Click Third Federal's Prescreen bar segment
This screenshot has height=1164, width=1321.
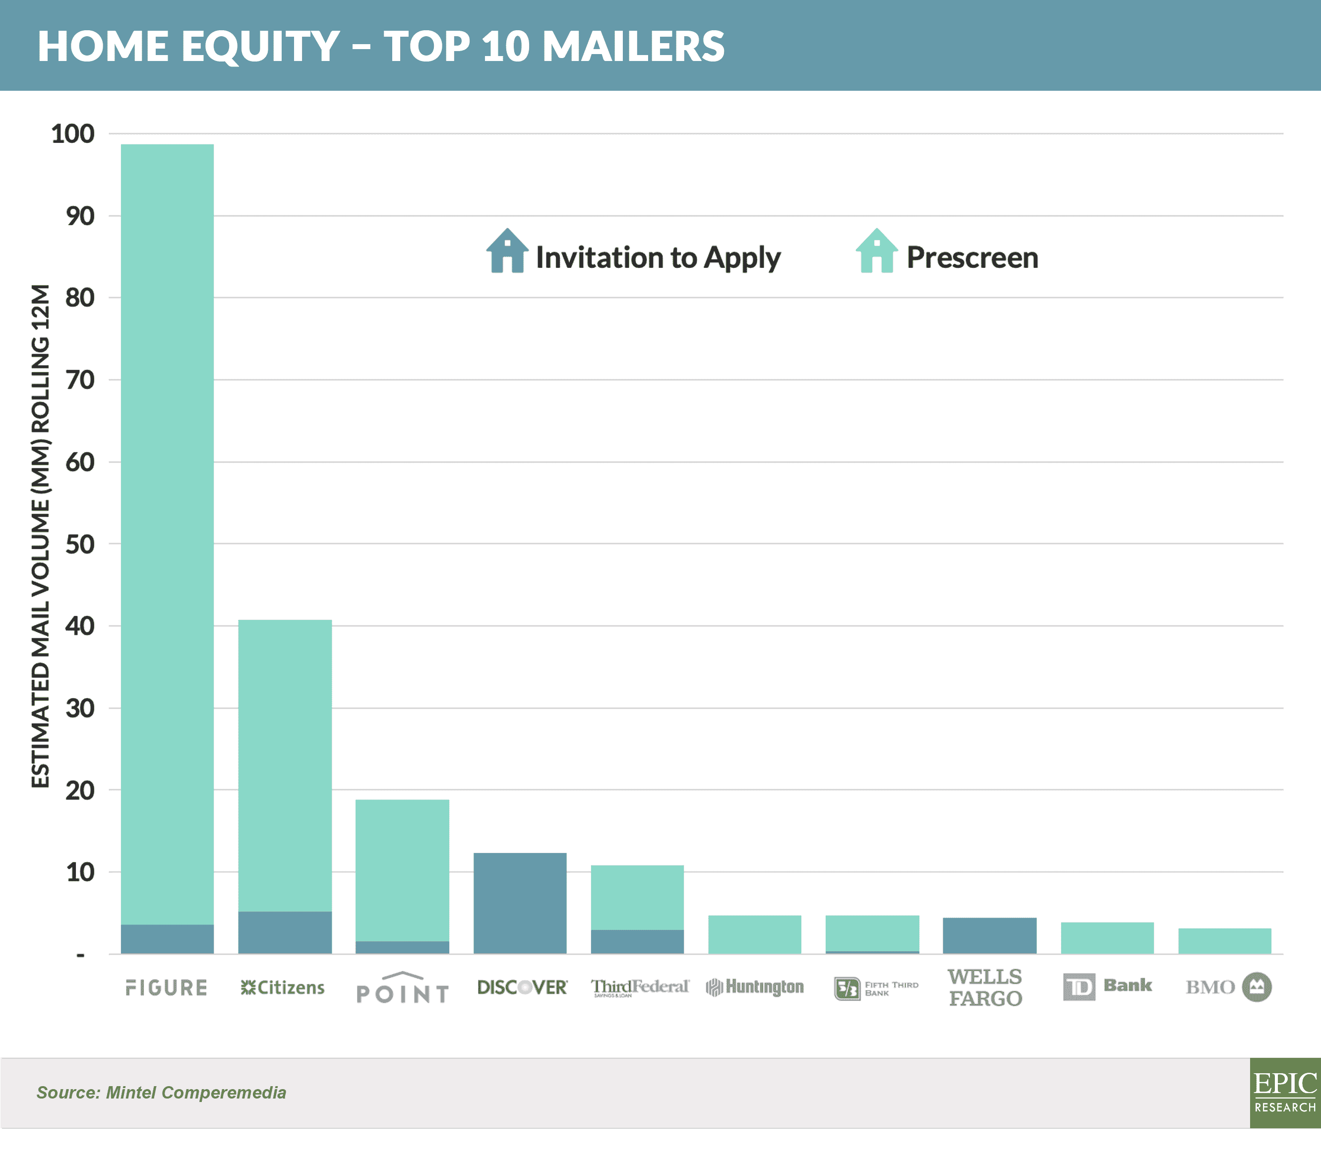(637, 898)
